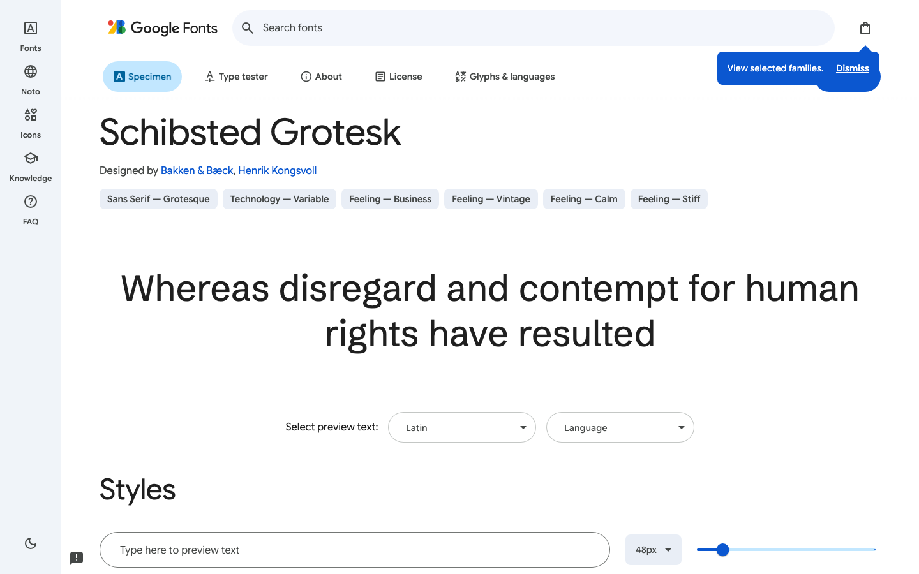
Task: Open the Glyphs & languages tab
Action: click(x=504, y=76)
